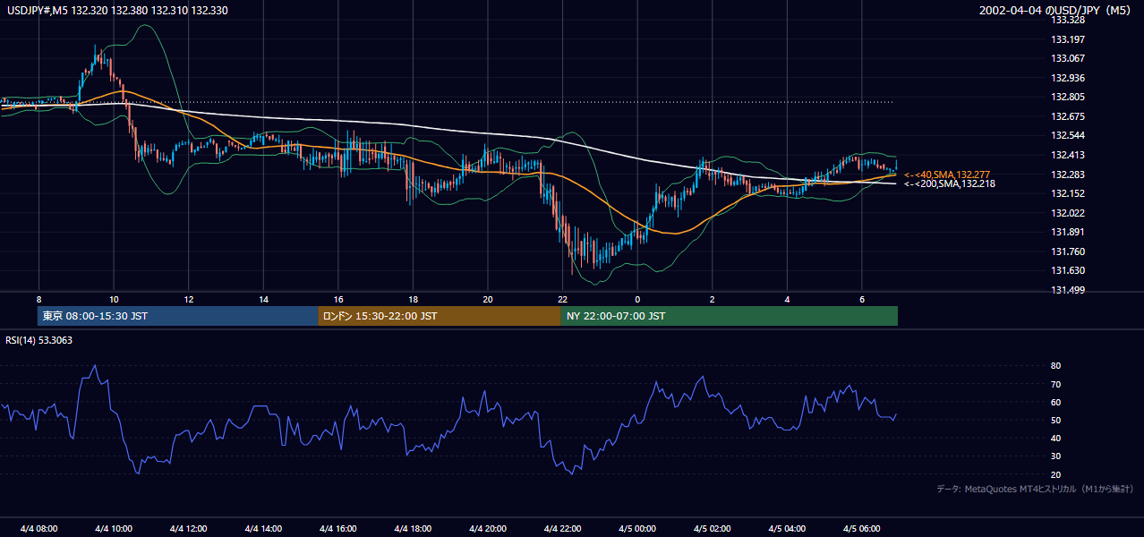Click the 132.544 price axis value
The width and height of the screenshot is (1144, 537).
click(x=1067, y=135)
